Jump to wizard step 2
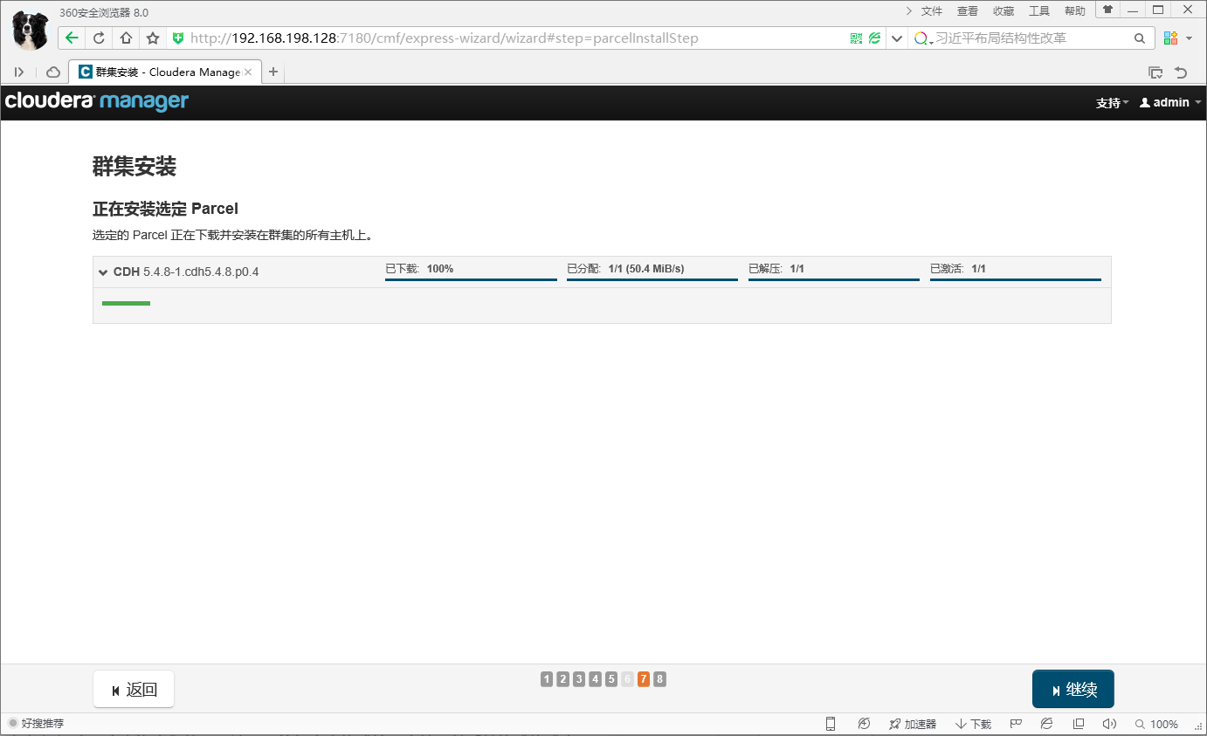1207x736 pixels. pos(562,679)
